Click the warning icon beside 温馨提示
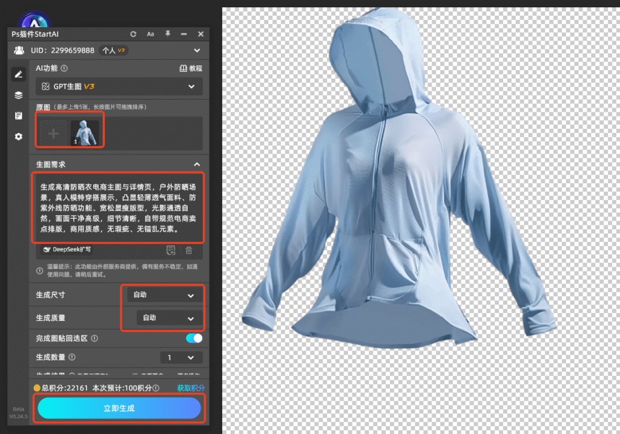Screen dimensions: 620x434 point(39,271)
